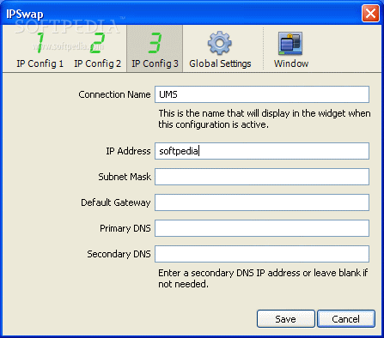
Task: Click the IPSwap title bar text
Action: coord(25,14)
